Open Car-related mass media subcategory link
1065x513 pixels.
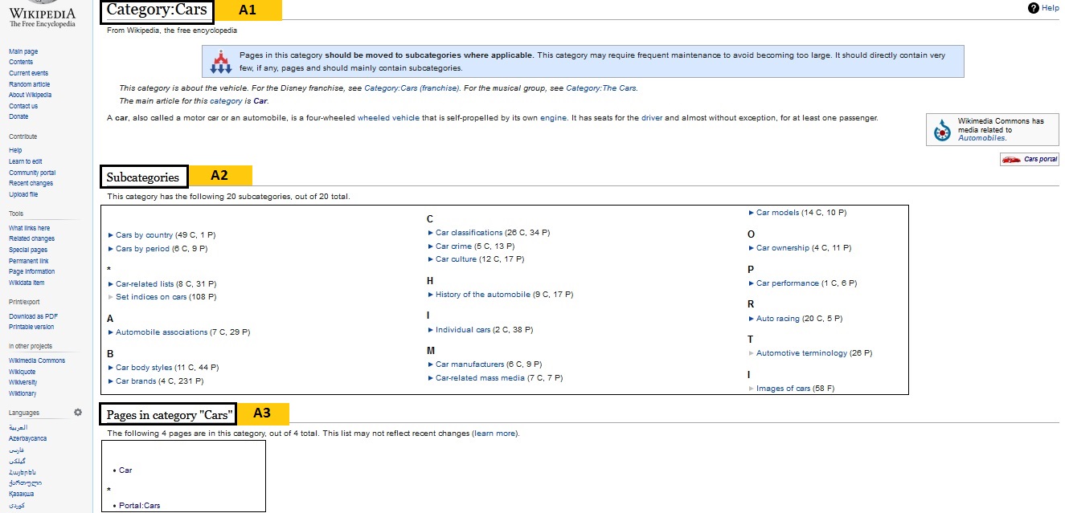click(480, 378)
